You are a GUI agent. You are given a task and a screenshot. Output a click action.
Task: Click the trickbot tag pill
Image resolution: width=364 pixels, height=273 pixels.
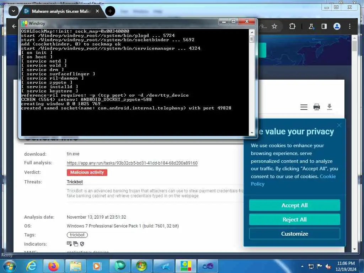coord(77,235)
